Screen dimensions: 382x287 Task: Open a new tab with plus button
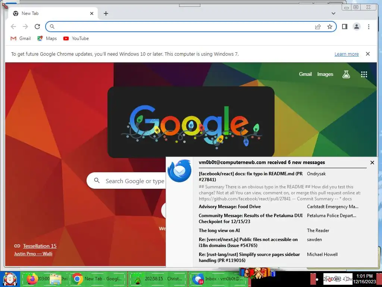click(106, 13)
